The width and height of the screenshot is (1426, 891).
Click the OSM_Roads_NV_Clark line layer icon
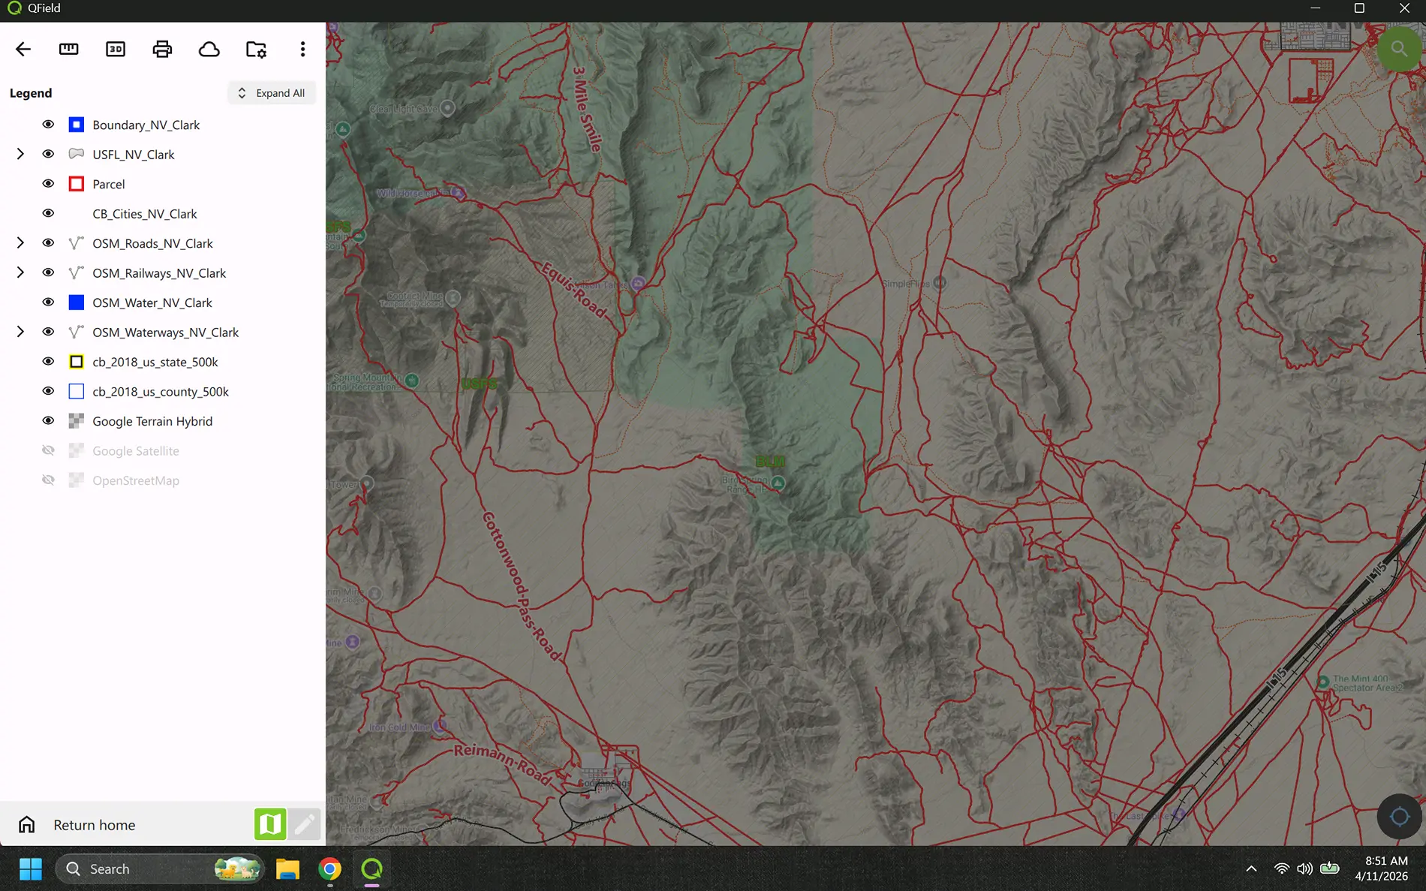76,243
